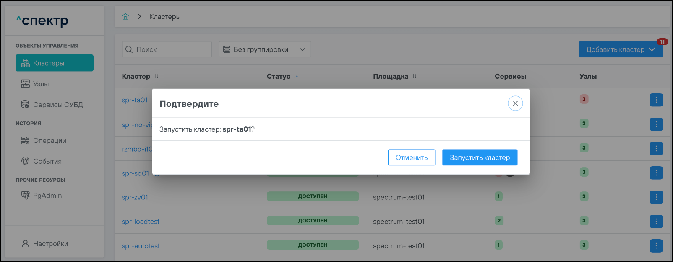
Task: Open Сервисы СУБД section
Action: pyautogui.click(x=58, y=105)
